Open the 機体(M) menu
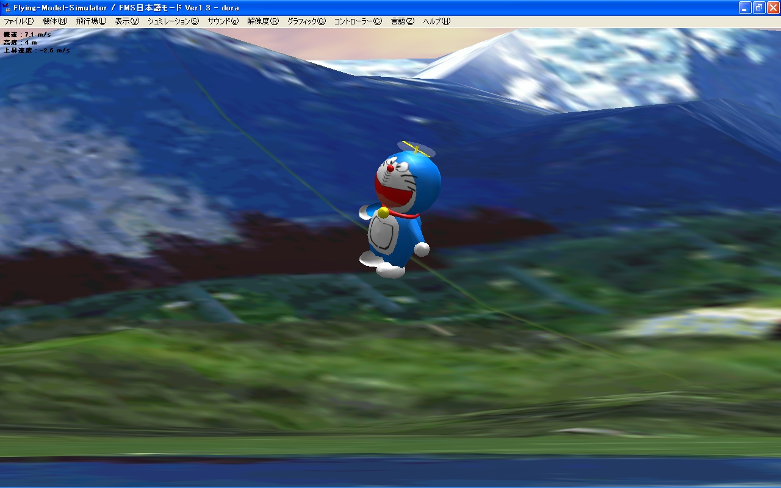This screenshot has width=781, height=488. (x=55, y=21)
